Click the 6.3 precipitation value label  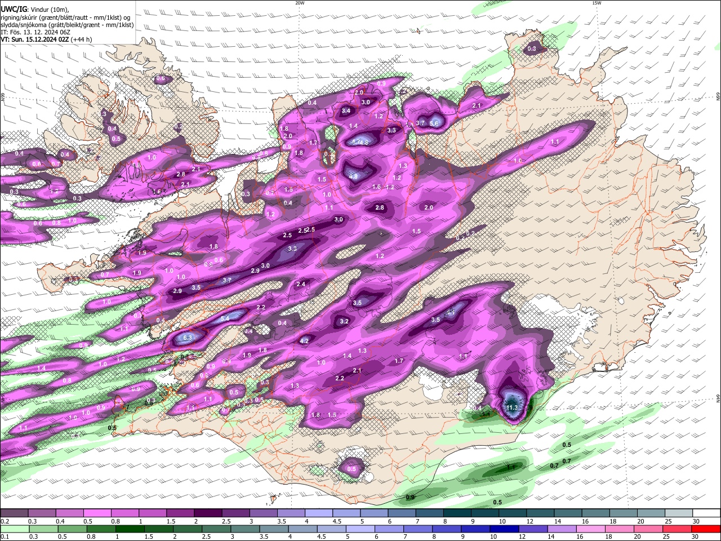click(188, 338)
